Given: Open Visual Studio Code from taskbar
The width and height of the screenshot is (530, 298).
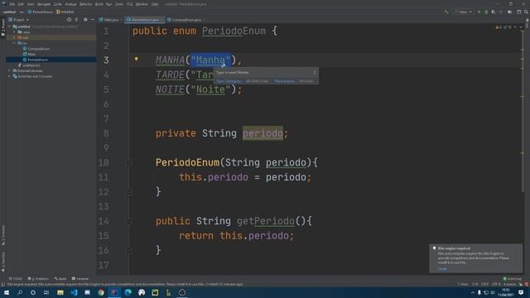Looking at the screenshot, I should click(74, 292).
